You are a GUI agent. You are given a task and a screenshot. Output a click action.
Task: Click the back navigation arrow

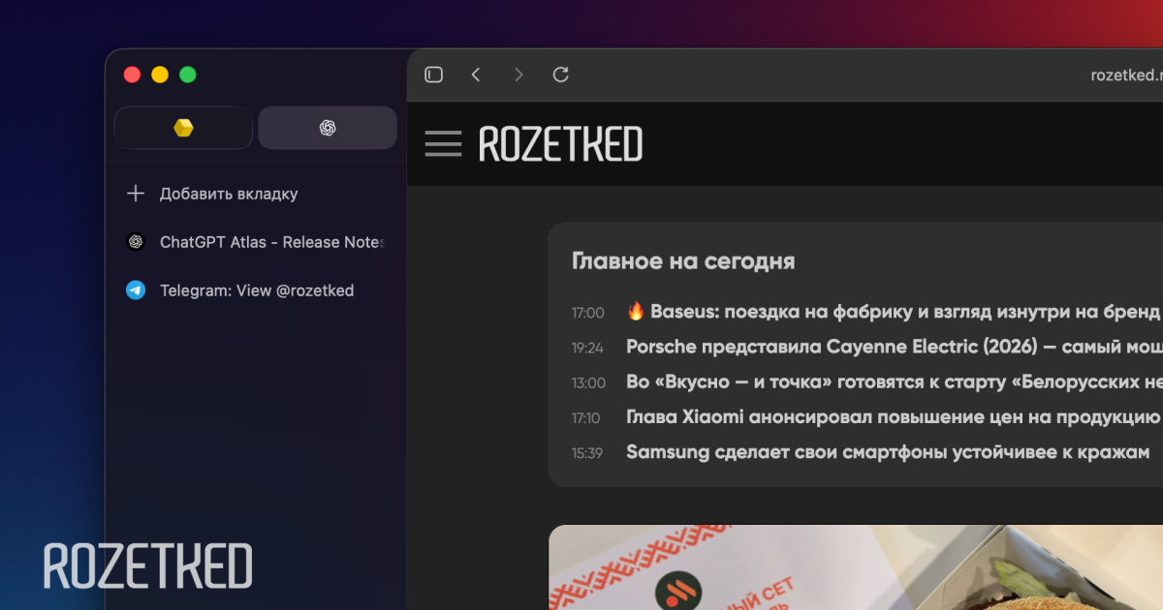coord(476,75)
